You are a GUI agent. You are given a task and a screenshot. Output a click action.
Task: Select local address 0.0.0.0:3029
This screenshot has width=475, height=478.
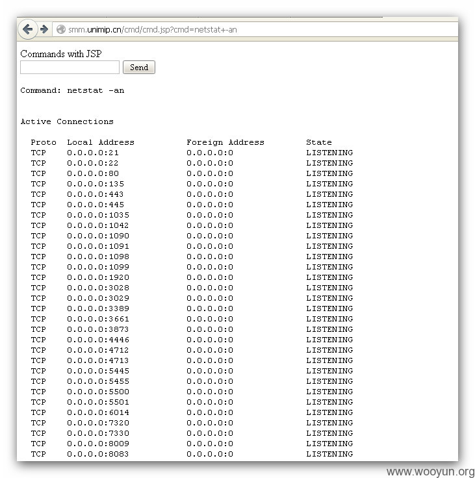point(98,298)
